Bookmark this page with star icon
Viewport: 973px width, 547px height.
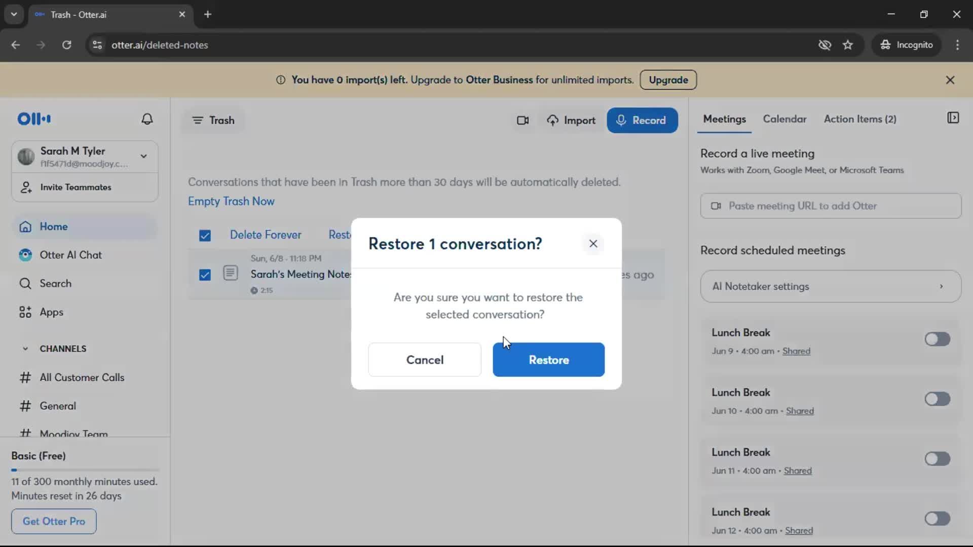(x=848, y=45)
